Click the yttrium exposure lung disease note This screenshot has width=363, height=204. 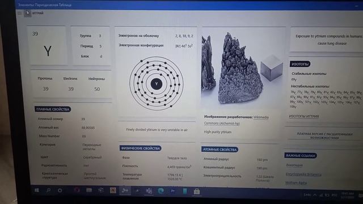pos(329,40)
